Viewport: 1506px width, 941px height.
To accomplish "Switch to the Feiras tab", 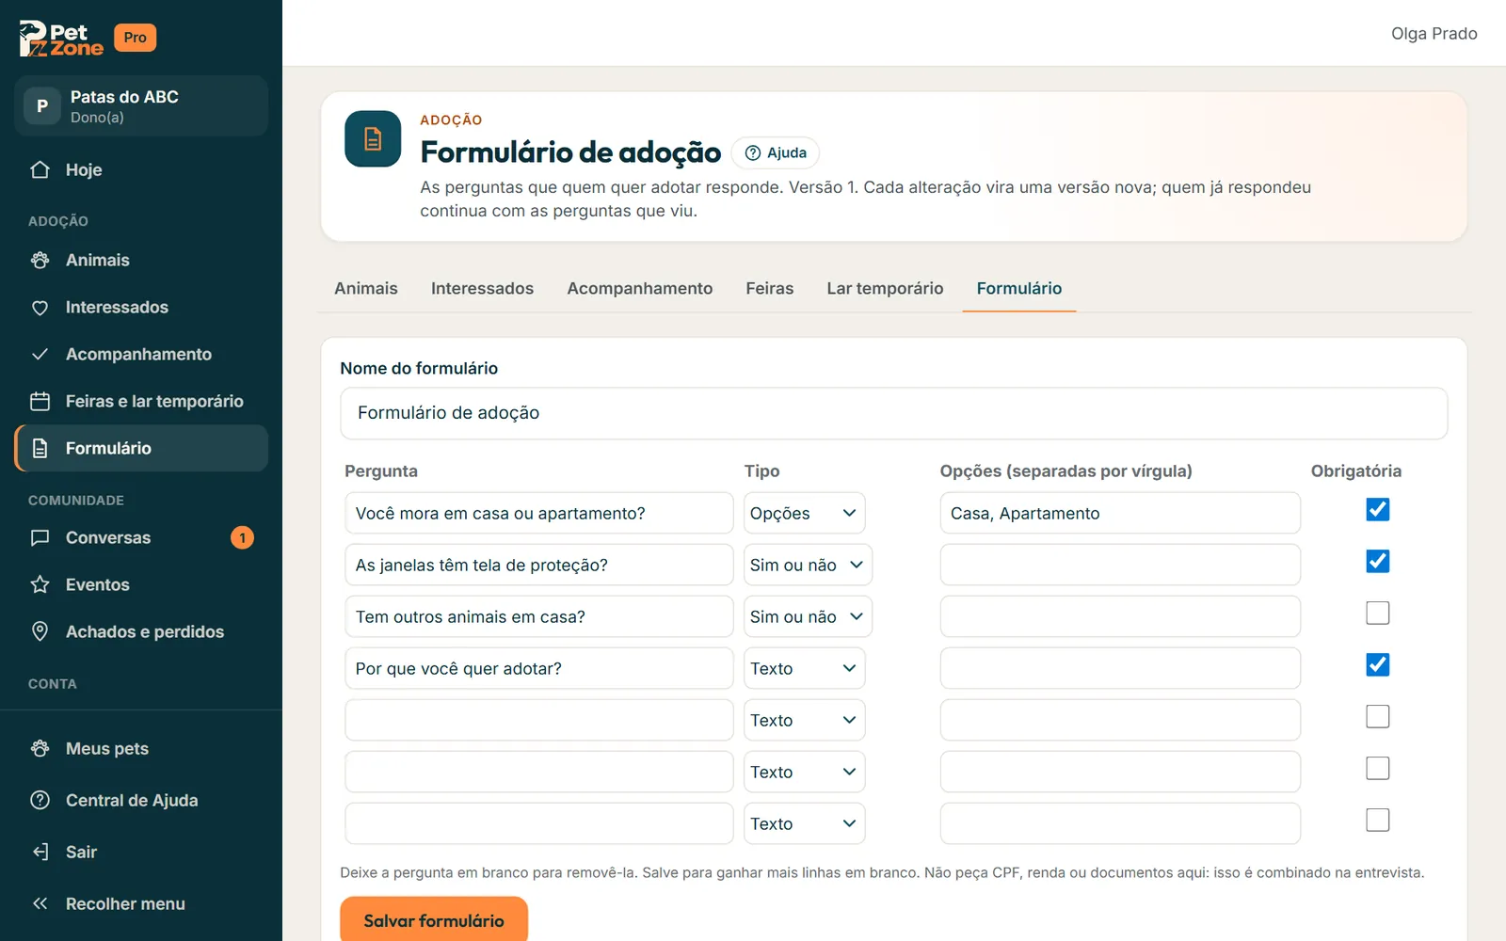I will coord(769,289).
